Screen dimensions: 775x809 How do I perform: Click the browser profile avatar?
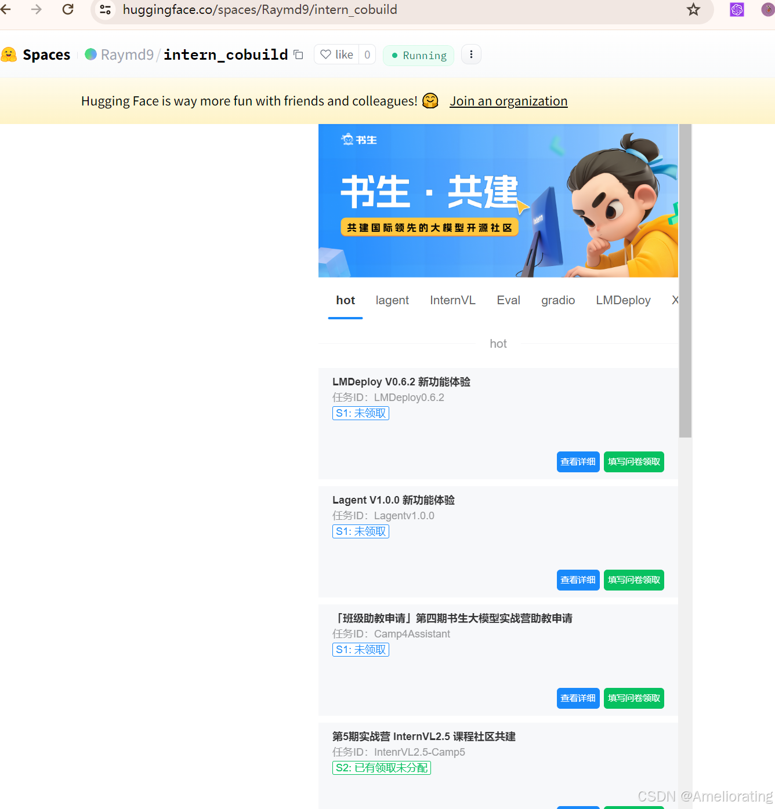click(767, 9)
